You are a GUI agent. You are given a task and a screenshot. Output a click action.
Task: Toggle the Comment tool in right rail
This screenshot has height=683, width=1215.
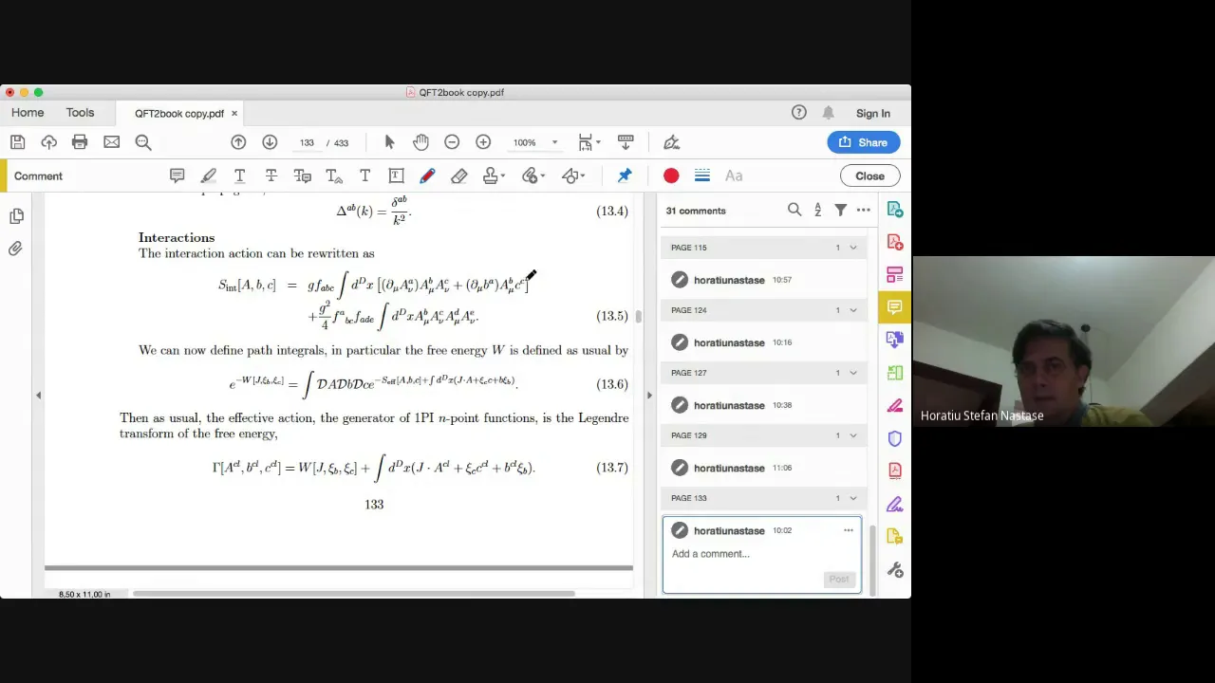(894, 307)
